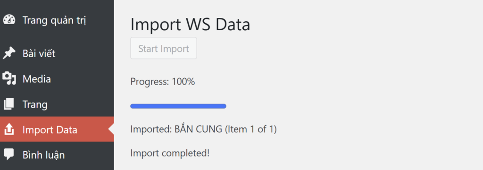Select the Import Data menu label

pos(50,130)
